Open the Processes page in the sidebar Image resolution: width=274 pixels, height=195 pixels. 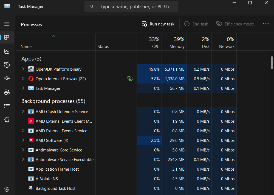(x=7, y=37)
